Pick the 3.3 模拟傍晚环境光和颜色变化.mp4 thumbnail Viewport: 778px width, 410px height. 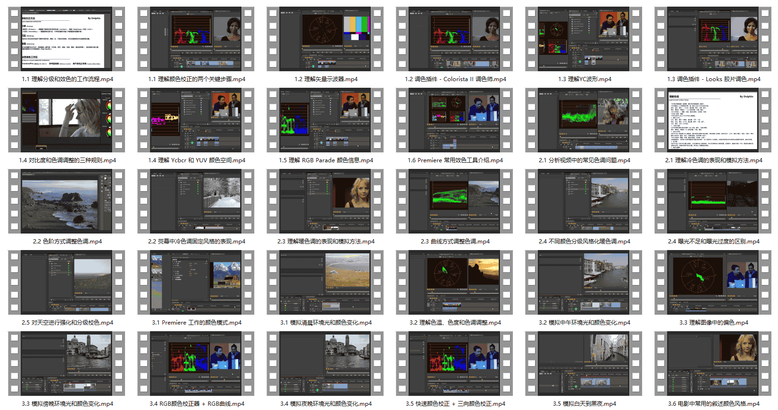coord(67,364)
